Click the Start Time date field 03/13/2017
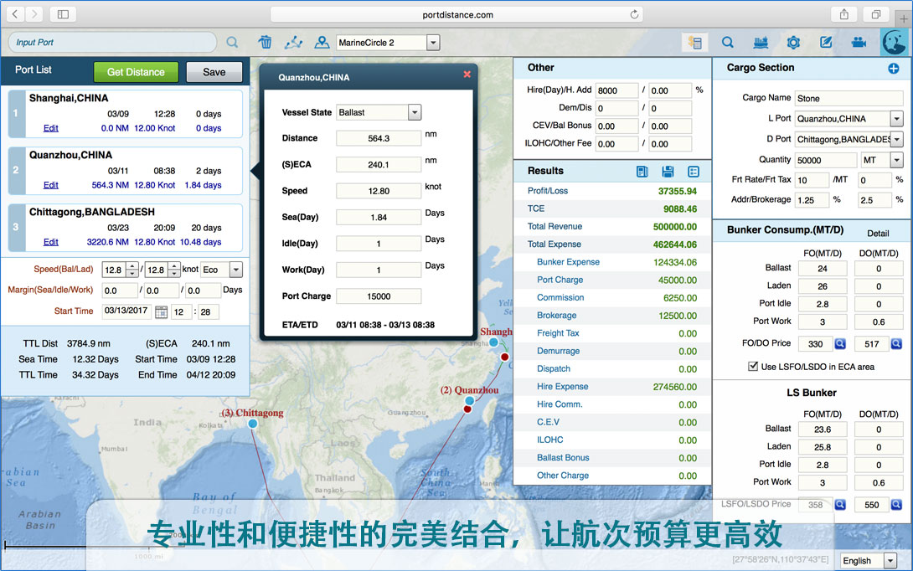Screen dimensions: 913x571 (x=126, y=311)
